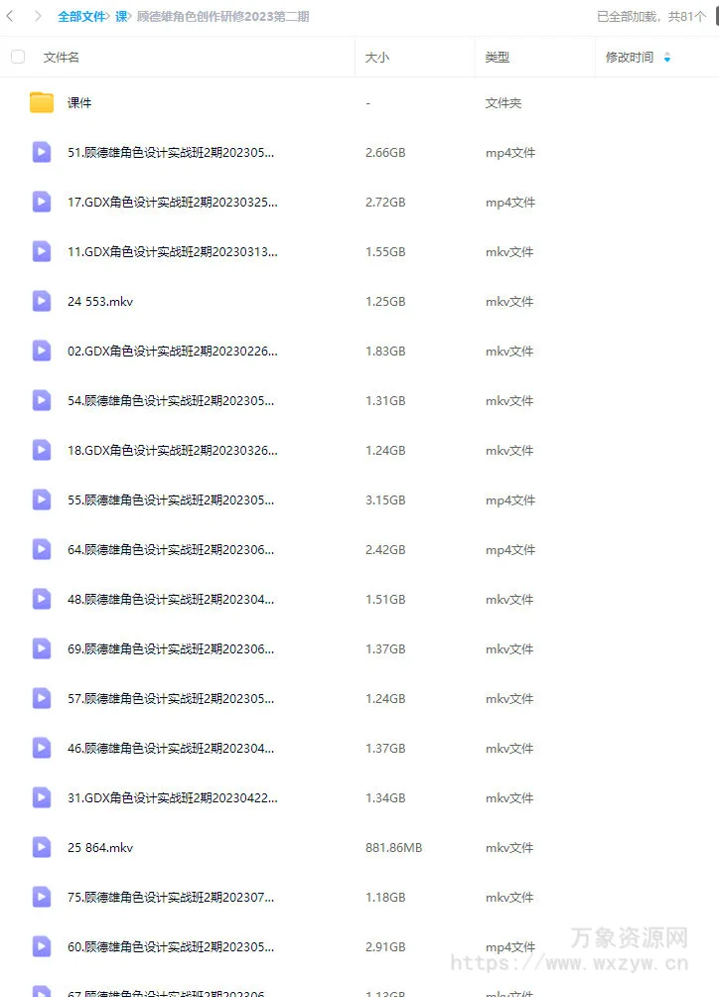
Task: Sort by the 类型 column header
Action: [x=498, y=58]
